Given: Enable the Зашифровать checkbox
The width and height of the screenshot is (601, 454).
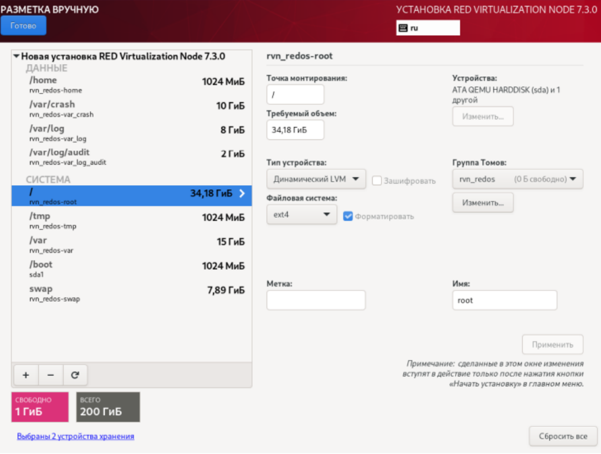Looking at the screenshot, I should click(x=377, y=181).
